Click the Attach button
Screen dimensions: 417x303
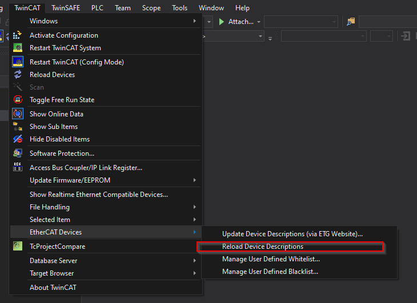pyautogui.click(x=236, y=22)
